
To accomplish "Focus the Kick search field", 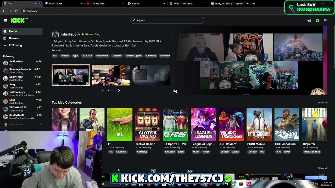I will (167, 20).
